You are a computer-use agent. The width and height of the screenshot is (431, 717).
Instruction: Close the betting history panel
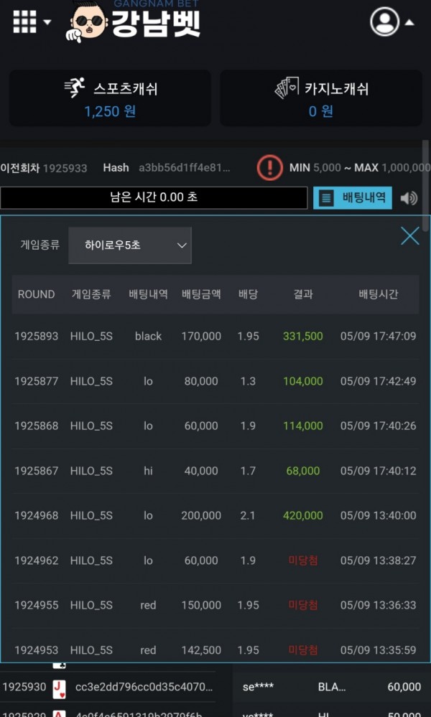409,235
